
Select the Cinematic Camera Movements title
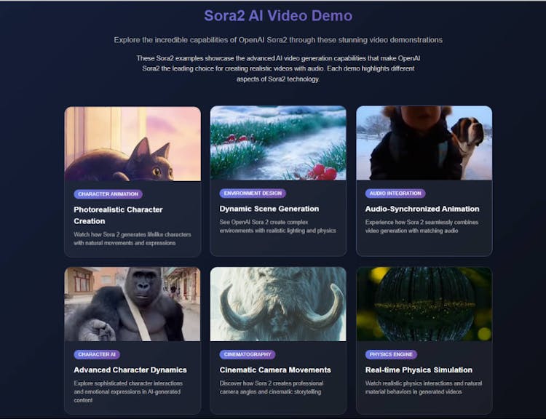[275, 370]
